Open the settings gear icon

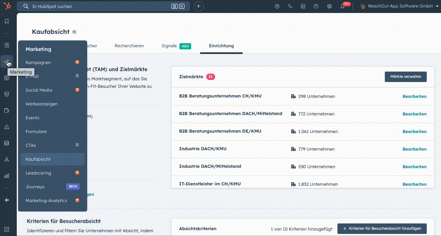[x=329, y=6]
